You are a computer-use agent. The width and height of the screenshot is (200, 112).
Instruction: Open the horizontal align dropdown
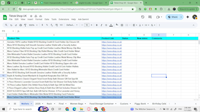click(135, 25)
